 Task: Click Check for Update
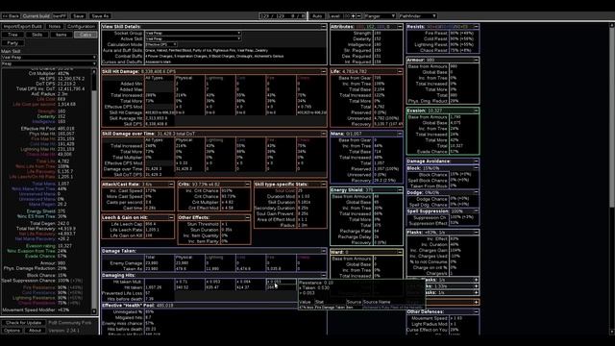pos(23,323)
